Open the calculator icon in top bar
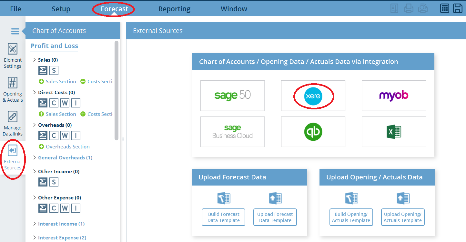466x242 pixels. pos(445,8)
